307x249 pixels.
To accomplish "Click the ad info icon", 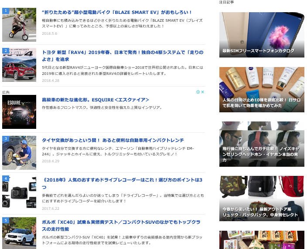I will 198,92.
